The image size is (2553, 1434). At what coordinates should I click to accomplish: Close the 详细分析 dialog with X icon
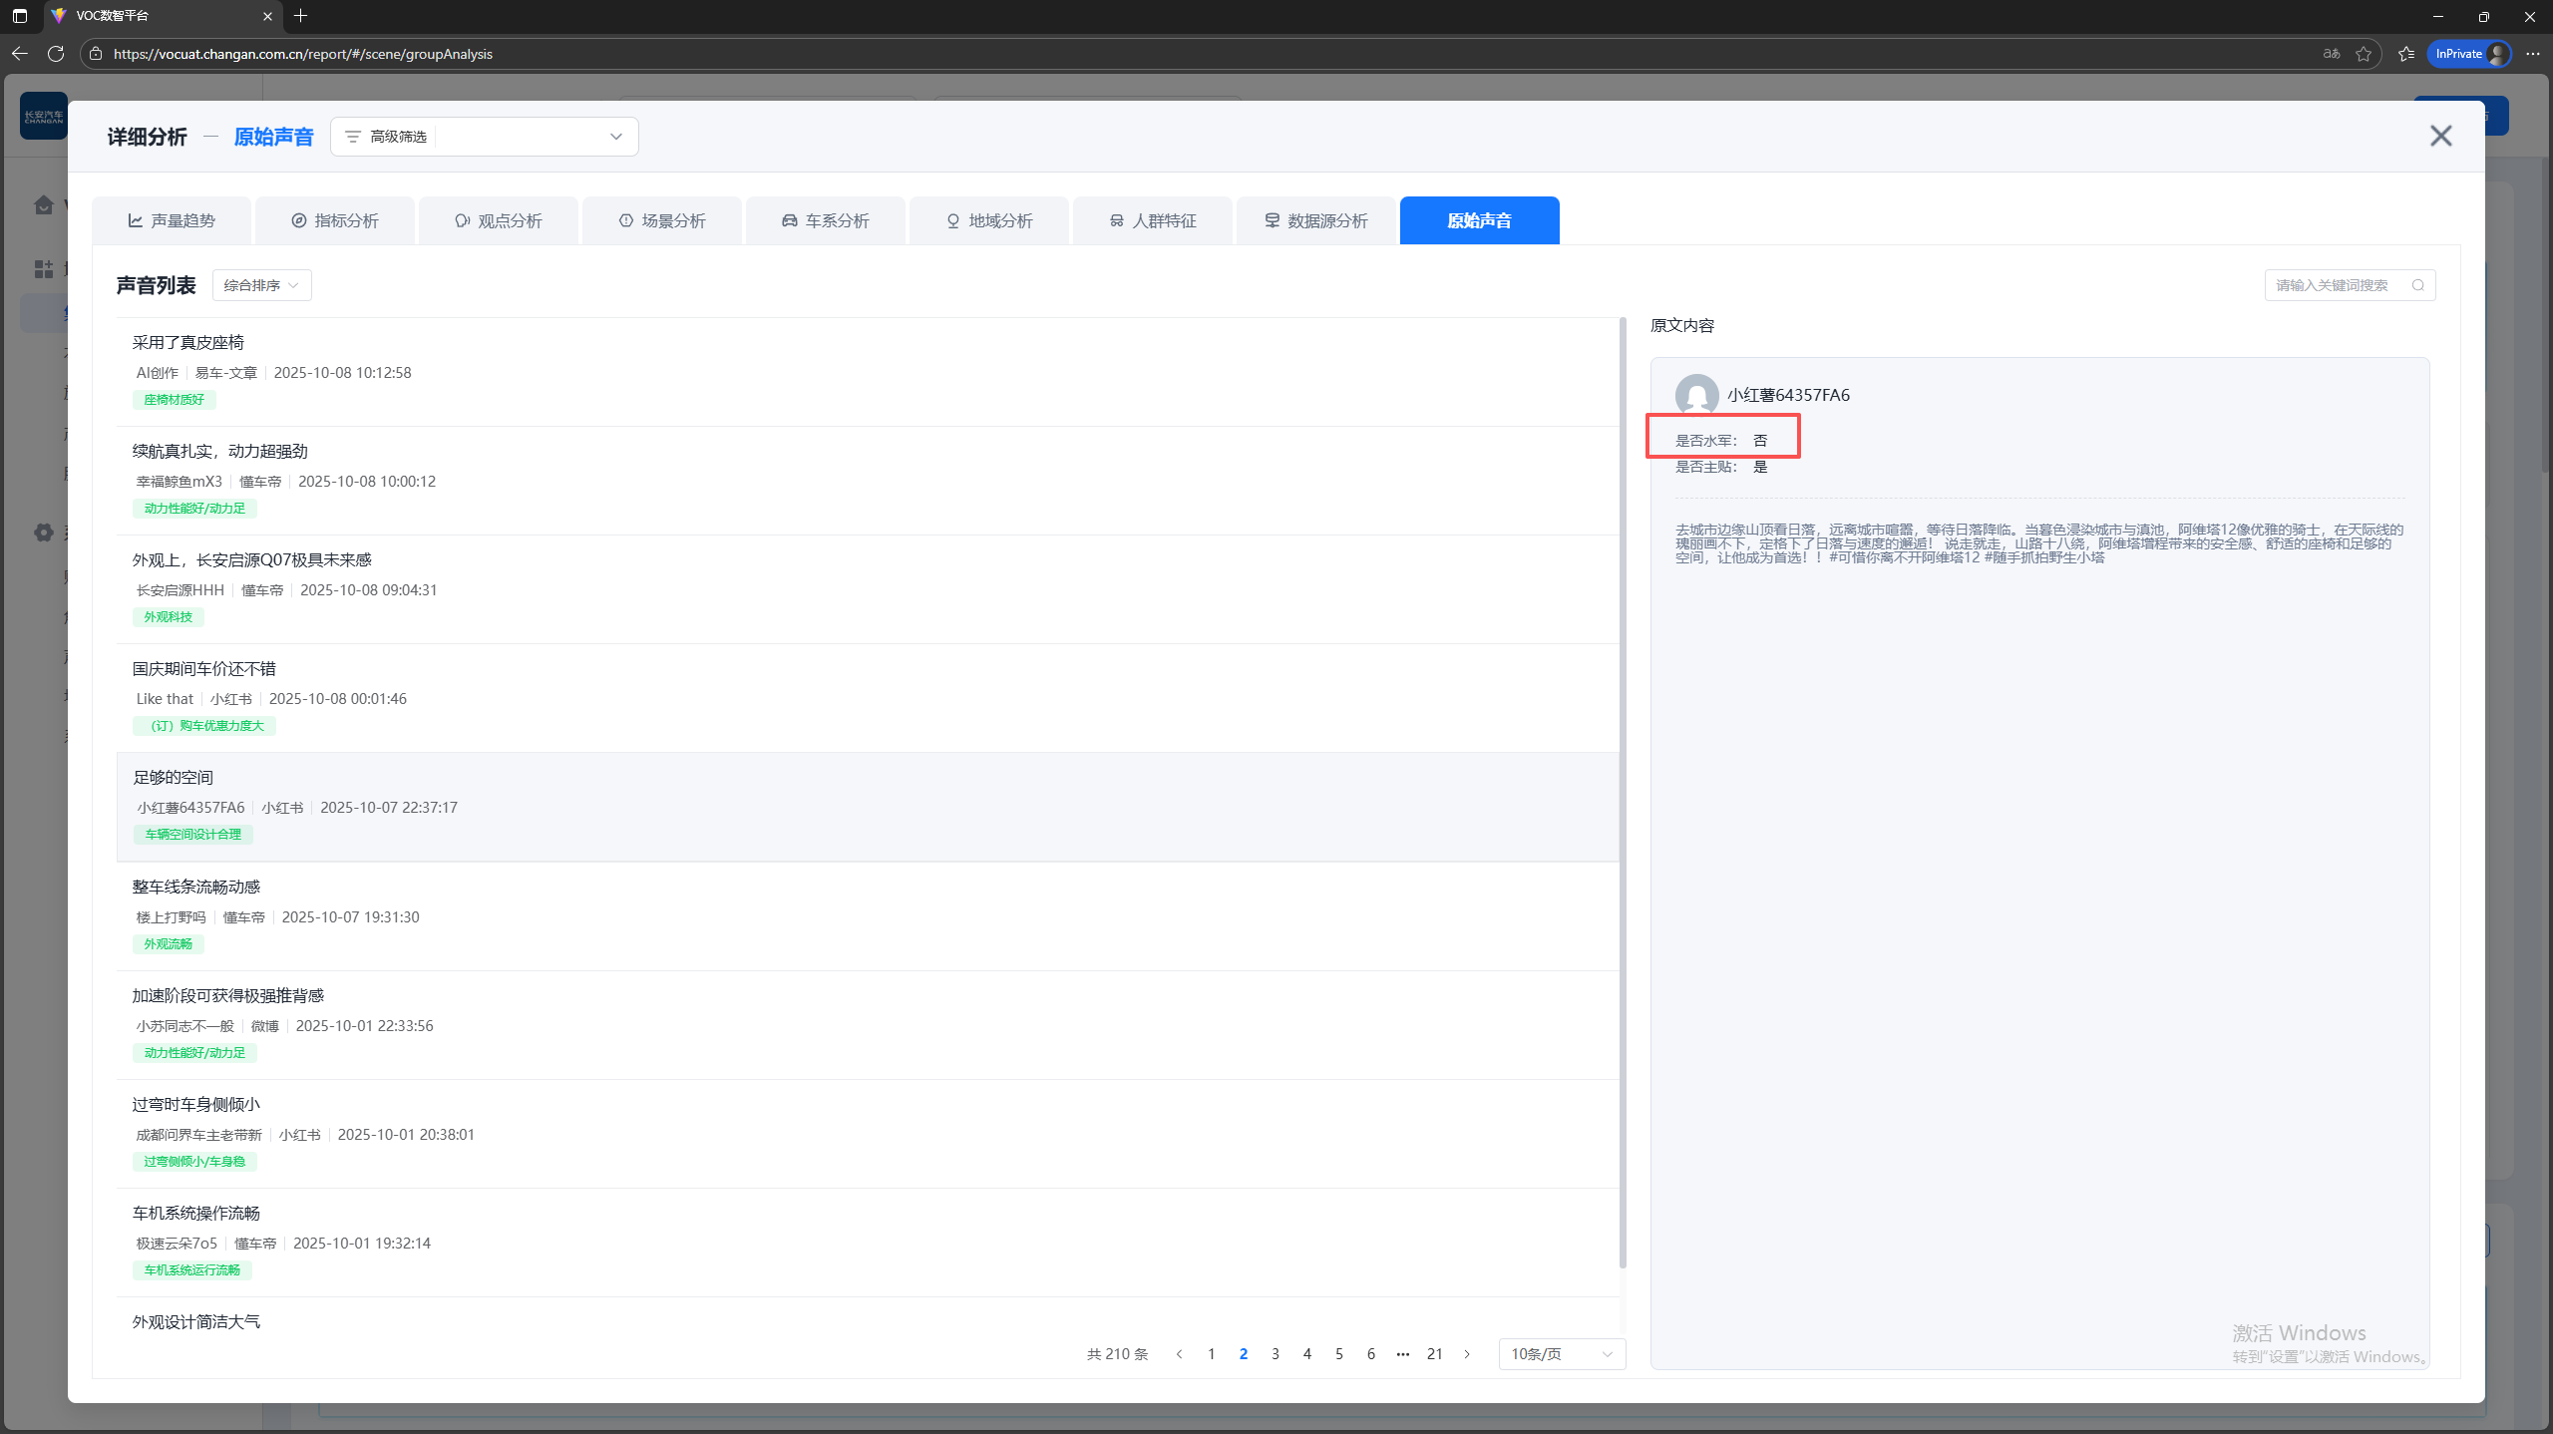[x=2439, y=136]
